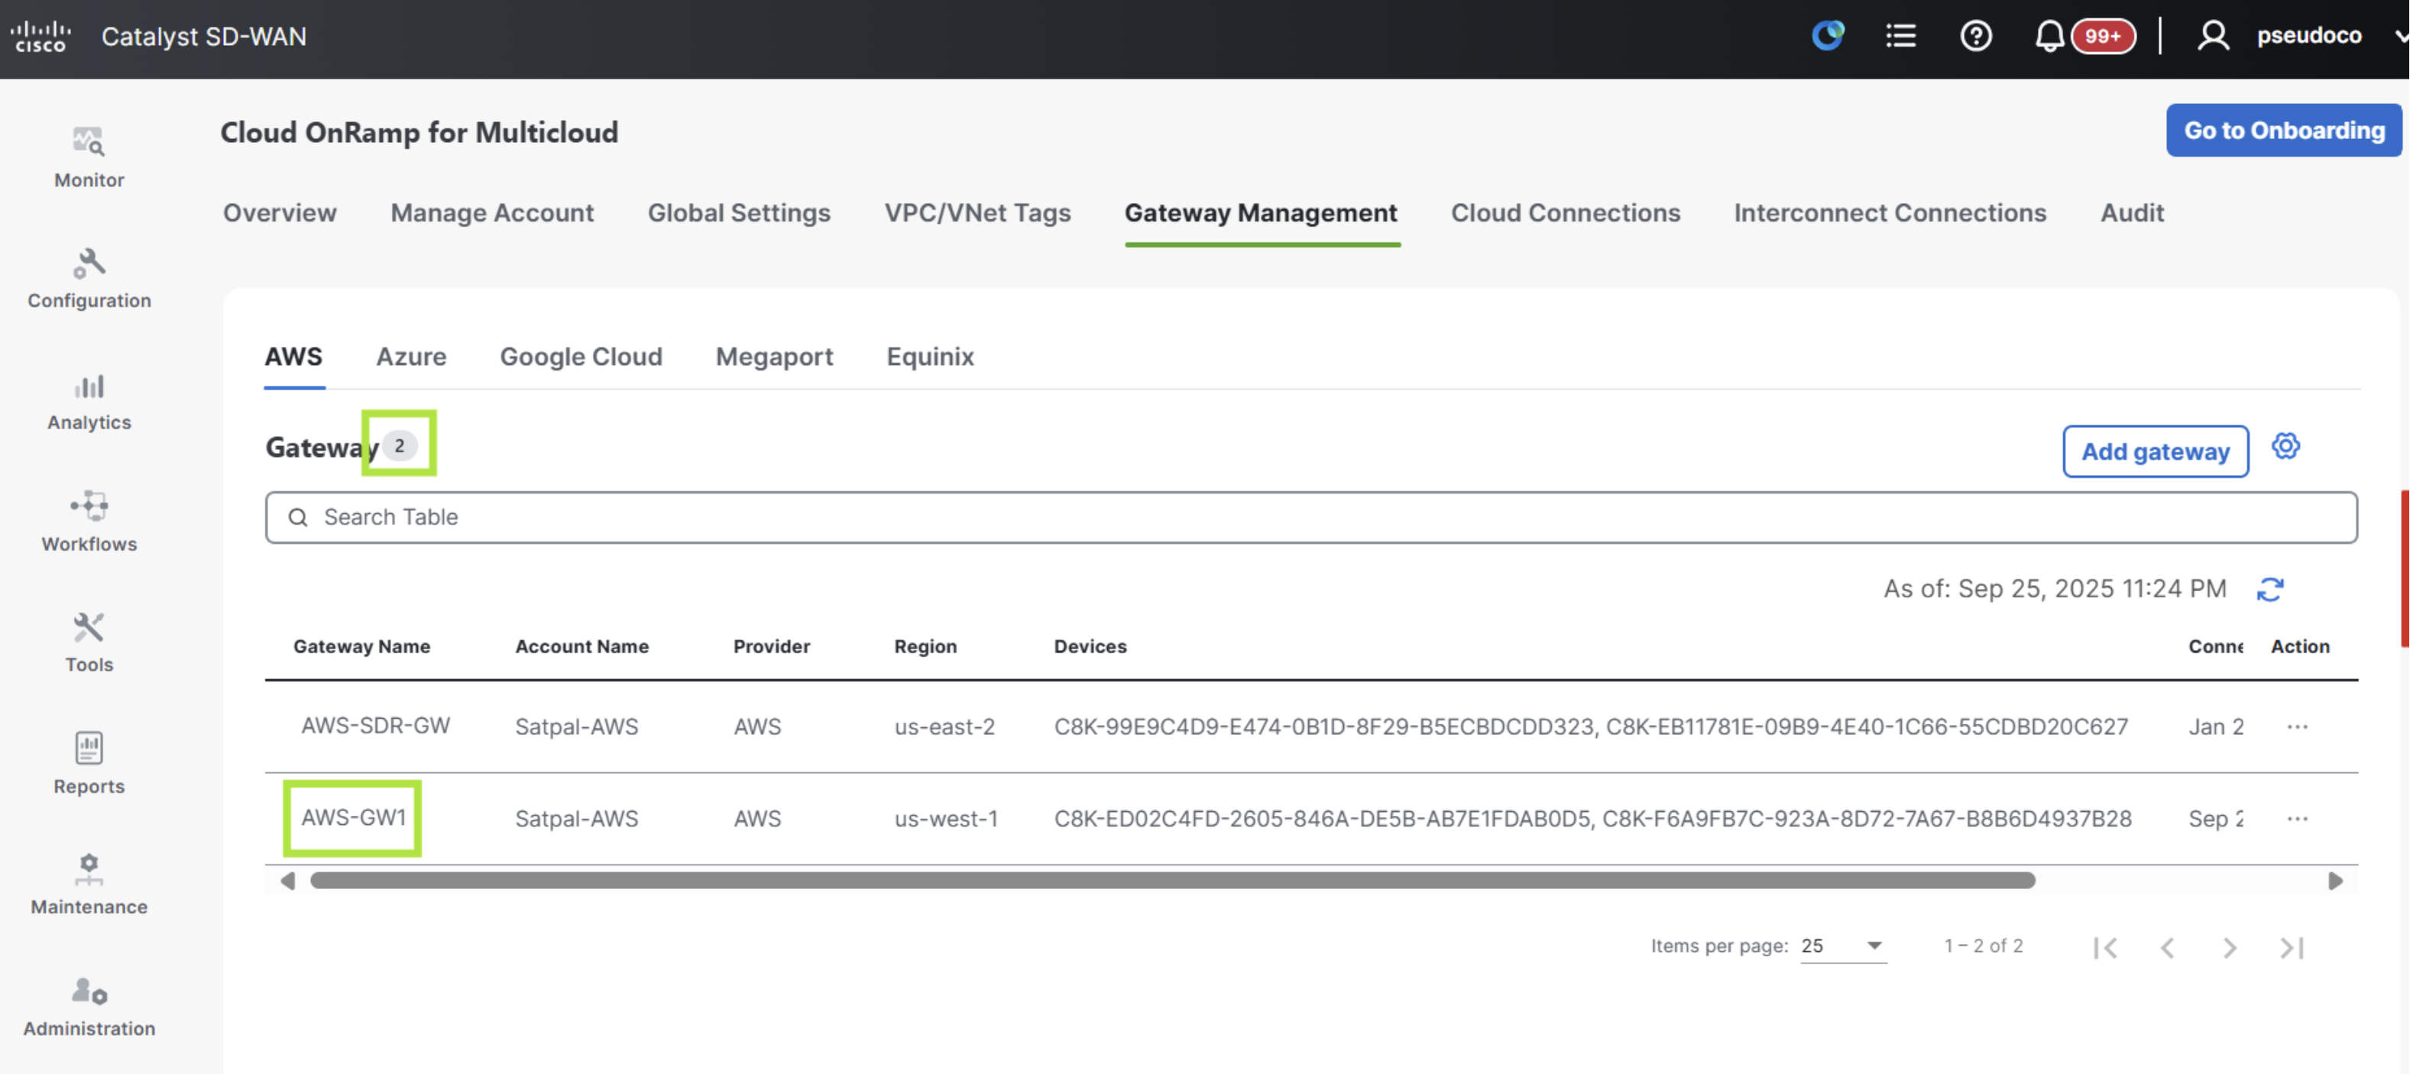Select the Azure provider tab
Viewport: 2410px width, 1074px height.
(411, 357)
